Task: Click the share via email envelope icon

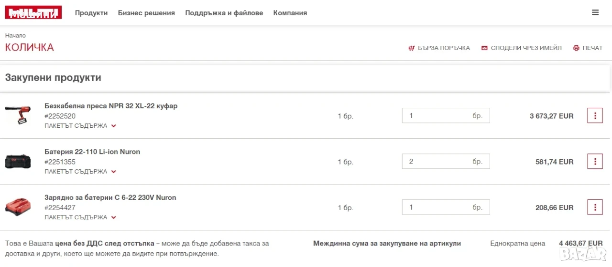Action: coord(484,48)
